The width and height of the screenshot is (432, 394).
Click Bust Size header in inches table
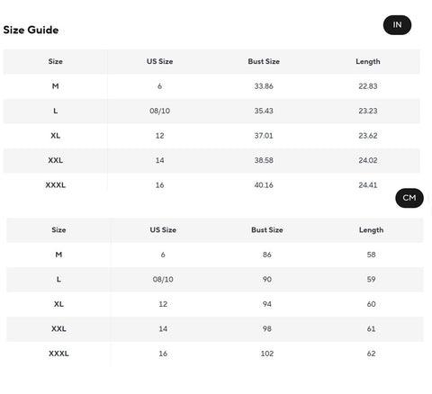click(264, 61)
